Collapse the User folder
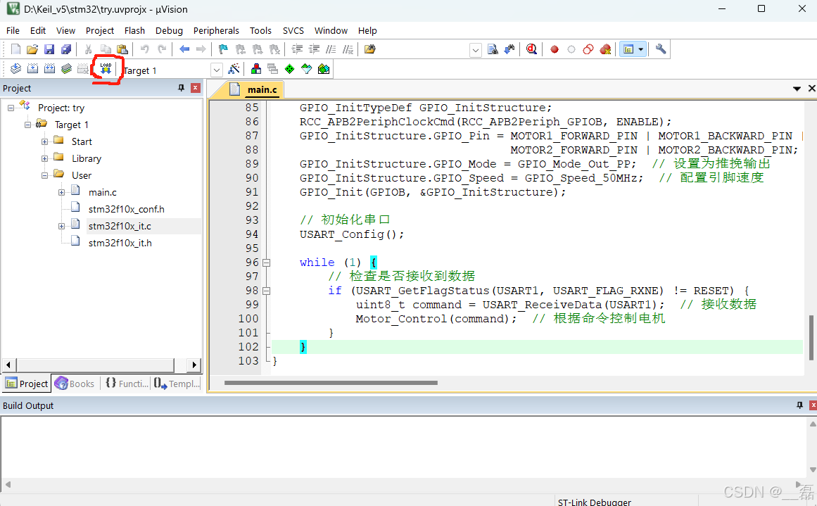The width and height of the screenshot is (817, 506). (x=45, y=176)
